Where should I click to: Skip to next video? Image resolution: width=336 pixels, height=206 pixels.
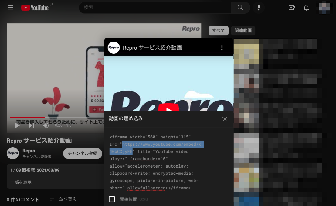pos(32,125)
